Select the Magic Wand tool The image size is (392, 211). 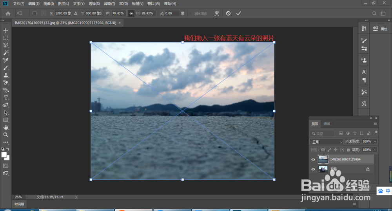click(x=5, y=53)
